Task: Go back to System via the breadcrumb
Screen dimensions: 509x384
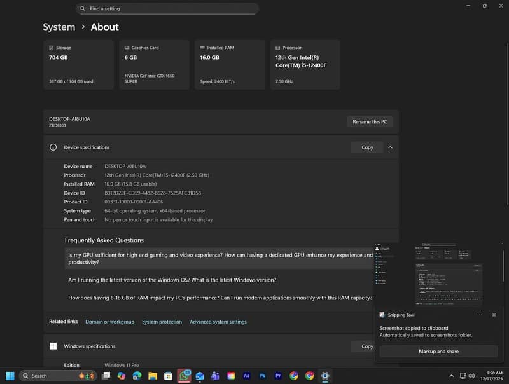Action: pos(58,27)
